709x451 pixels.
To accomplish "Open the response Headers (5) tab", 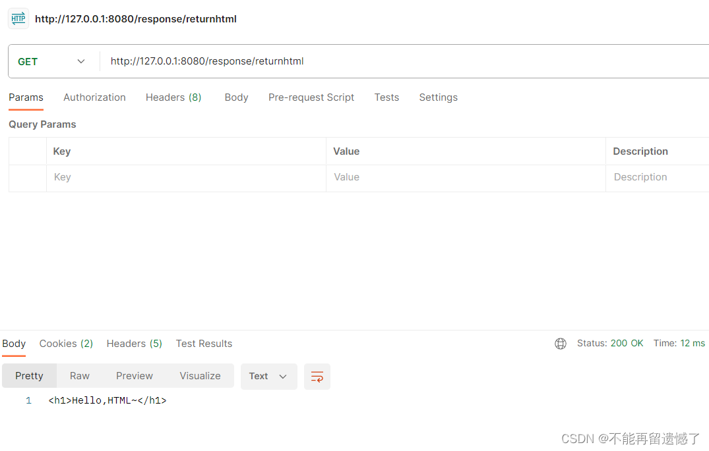I will point(135,344).
